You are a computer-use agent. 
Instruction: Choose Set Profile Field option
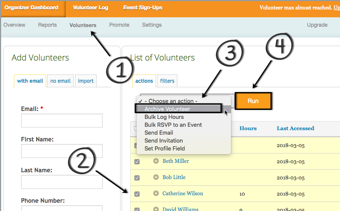pyautogui.click(x=165, y=149)
